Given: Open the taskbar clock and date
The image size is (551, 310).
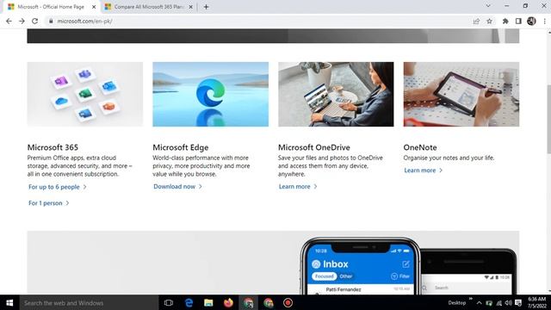Looking at the screenshot, I should click(537, 302).
